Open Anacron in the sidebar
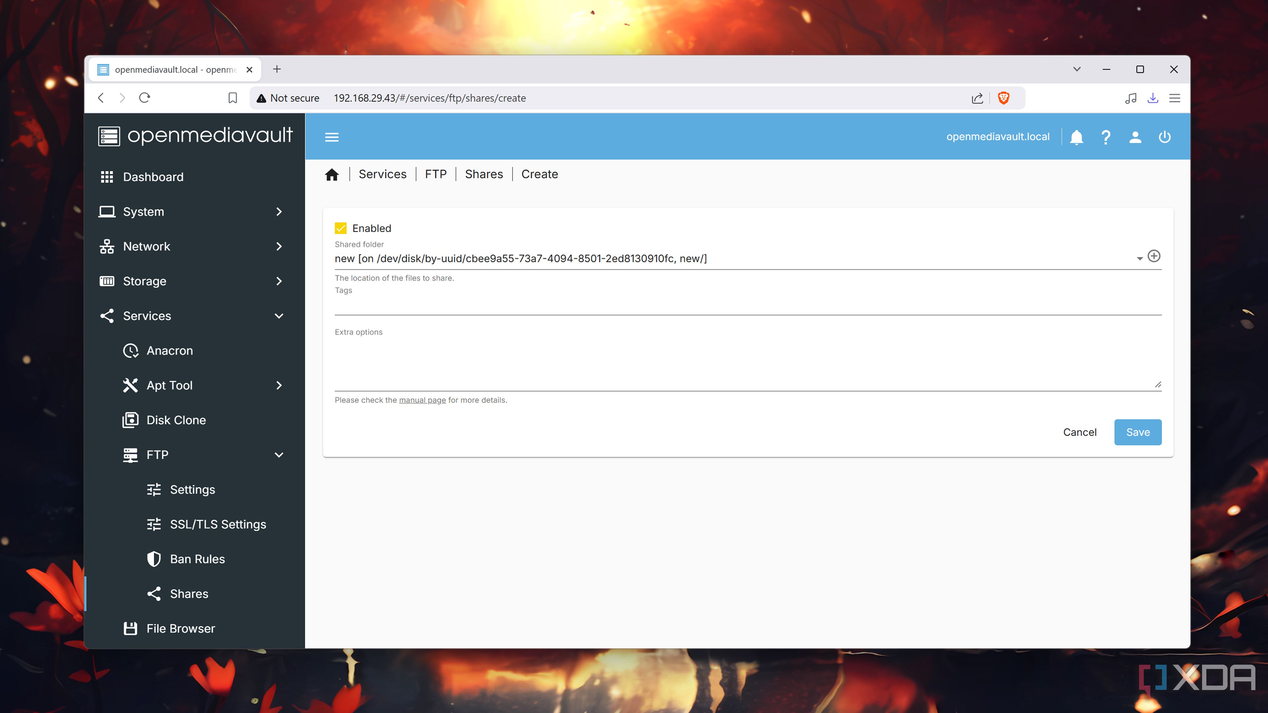1268x713 pixels. point(194,350)
